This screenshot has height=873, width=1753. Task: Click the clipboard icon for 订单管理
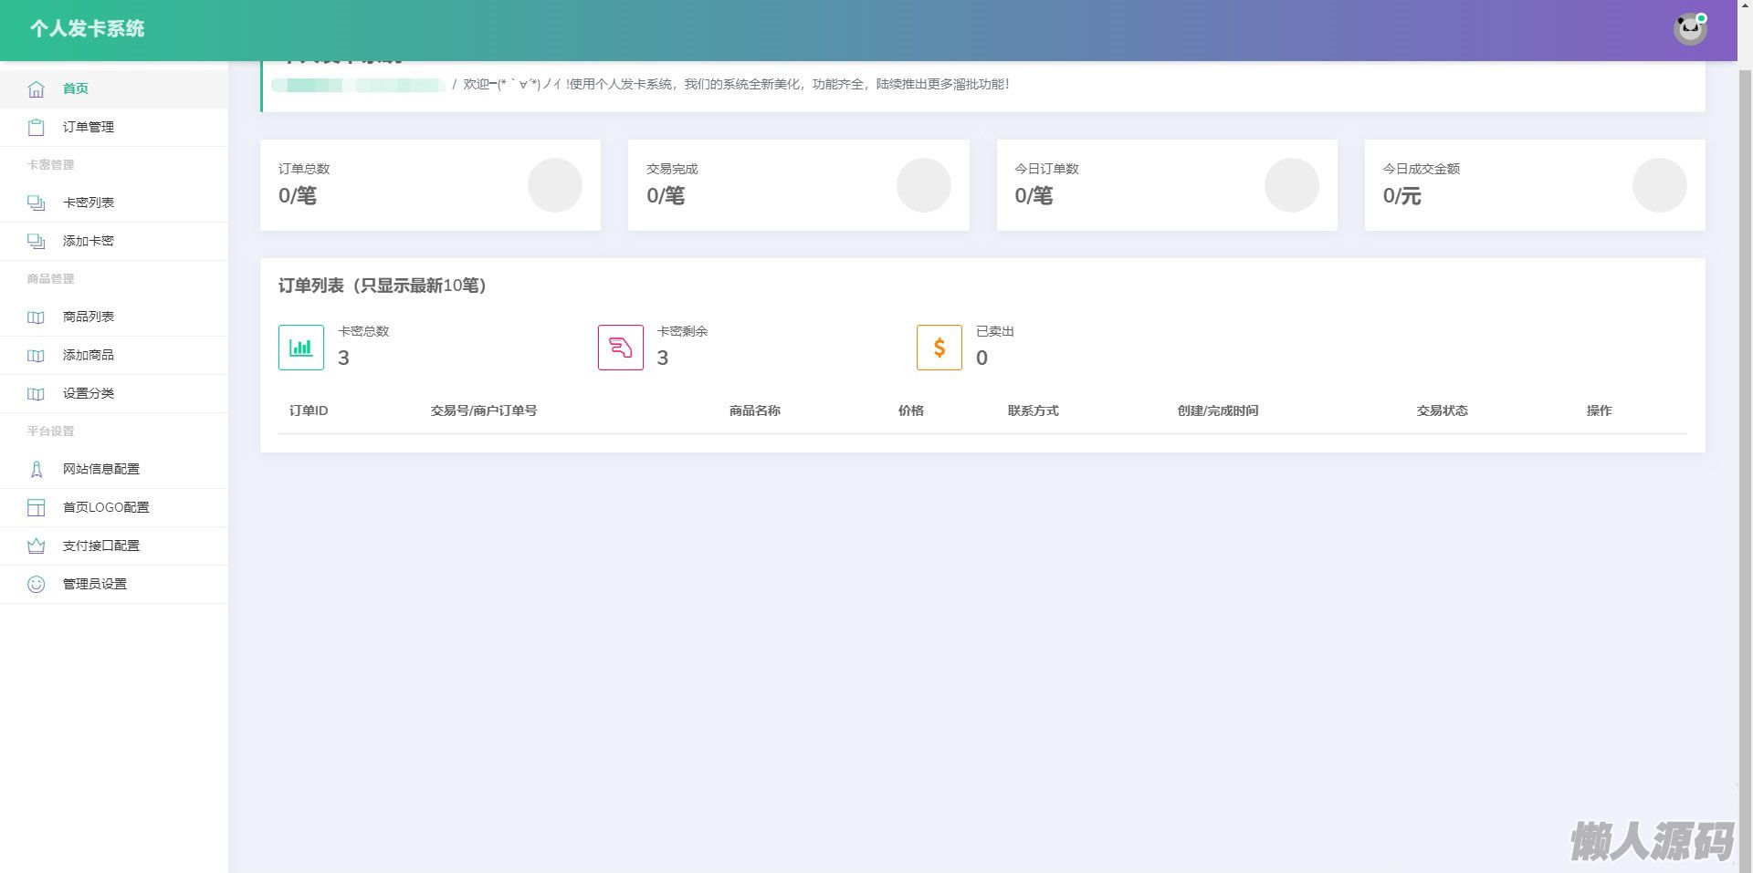tap(36, 127)
